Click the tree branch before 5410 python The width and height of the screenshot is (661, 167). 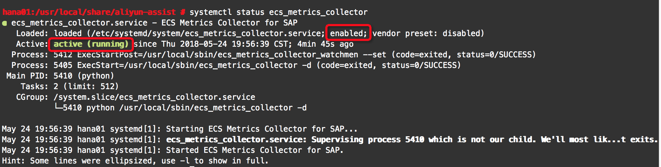click(x=58, y=107)
